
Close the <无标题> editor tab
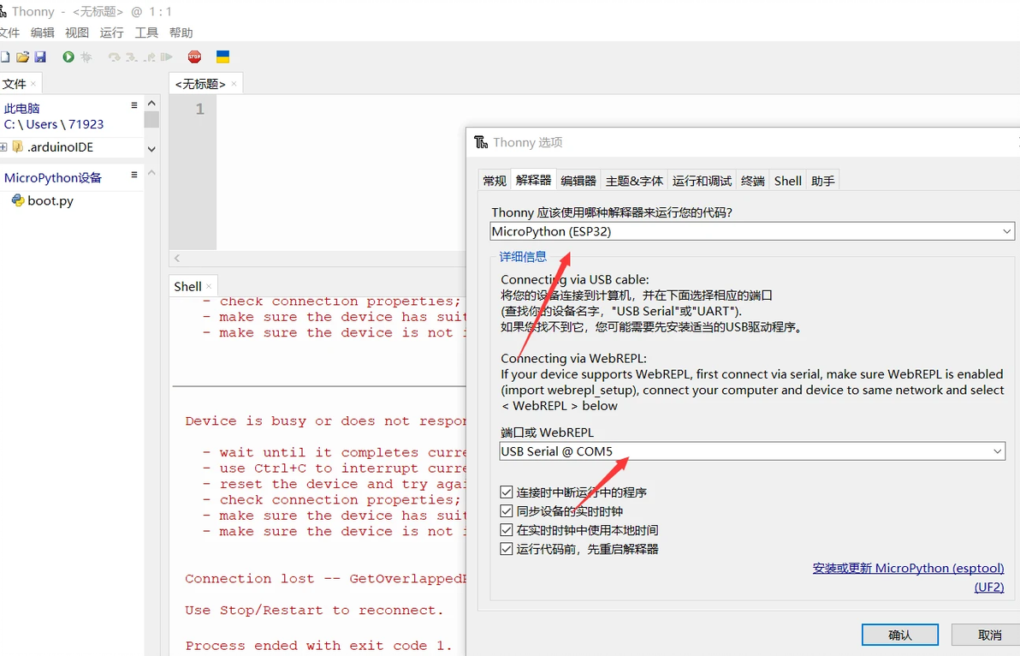click(x=234, y=84)
